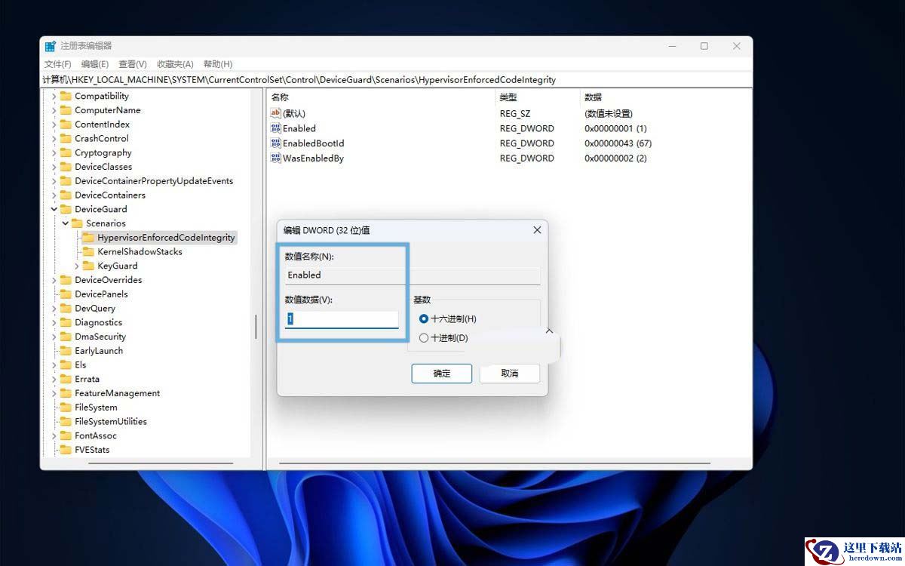Click the CrashControl folder icon
This screenshot has width=905, height=566.
66,138
